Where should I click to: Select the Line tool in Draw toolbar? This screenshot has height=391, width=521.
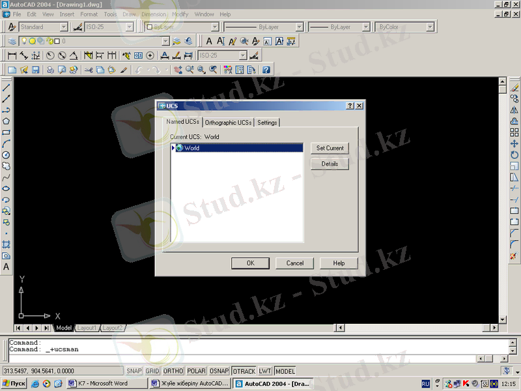click(x=6, y=87)
